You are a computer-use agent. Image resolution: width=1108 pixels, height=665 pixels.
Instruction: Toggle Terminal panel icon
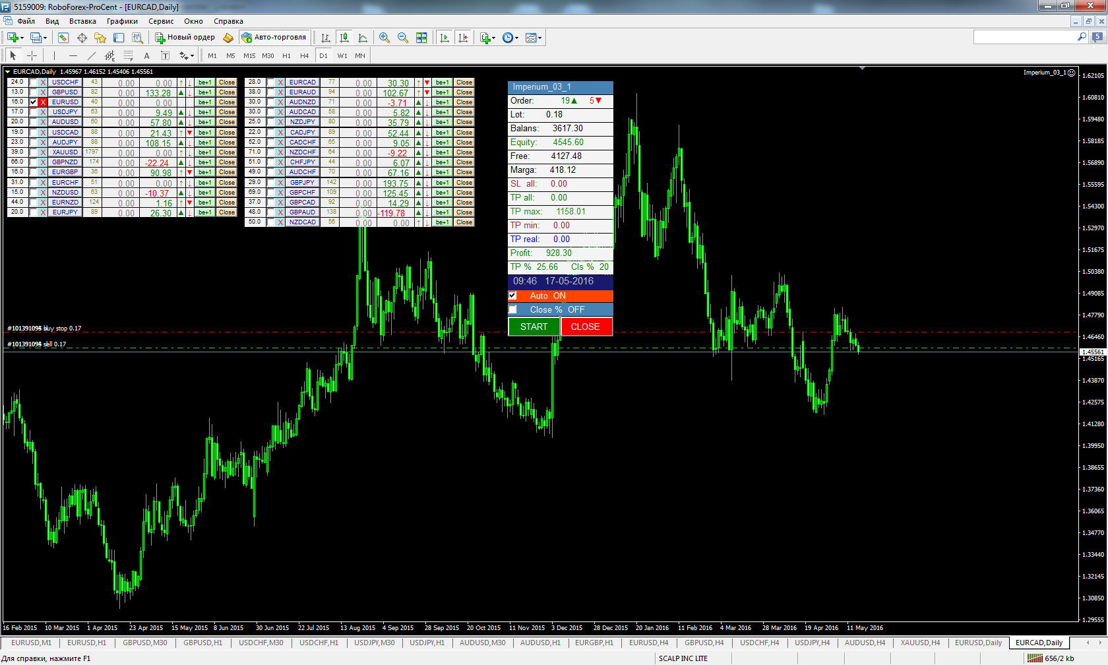(119, 38)
